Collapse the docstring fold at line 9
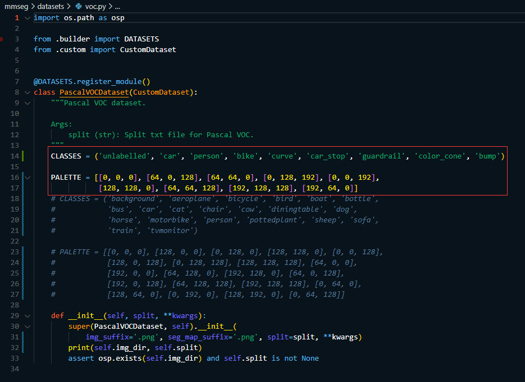Viewport: 525px width, 382px height. coord(26,103)
